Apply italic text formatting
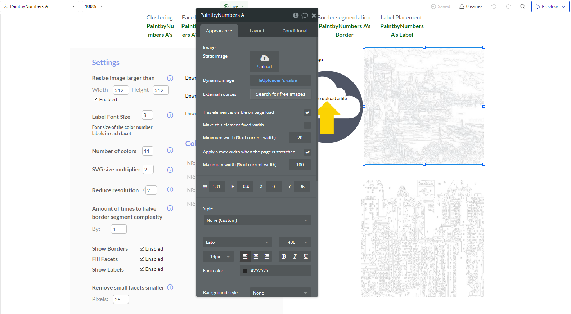The width and height of the screenshot is (571, 314). 295,256
